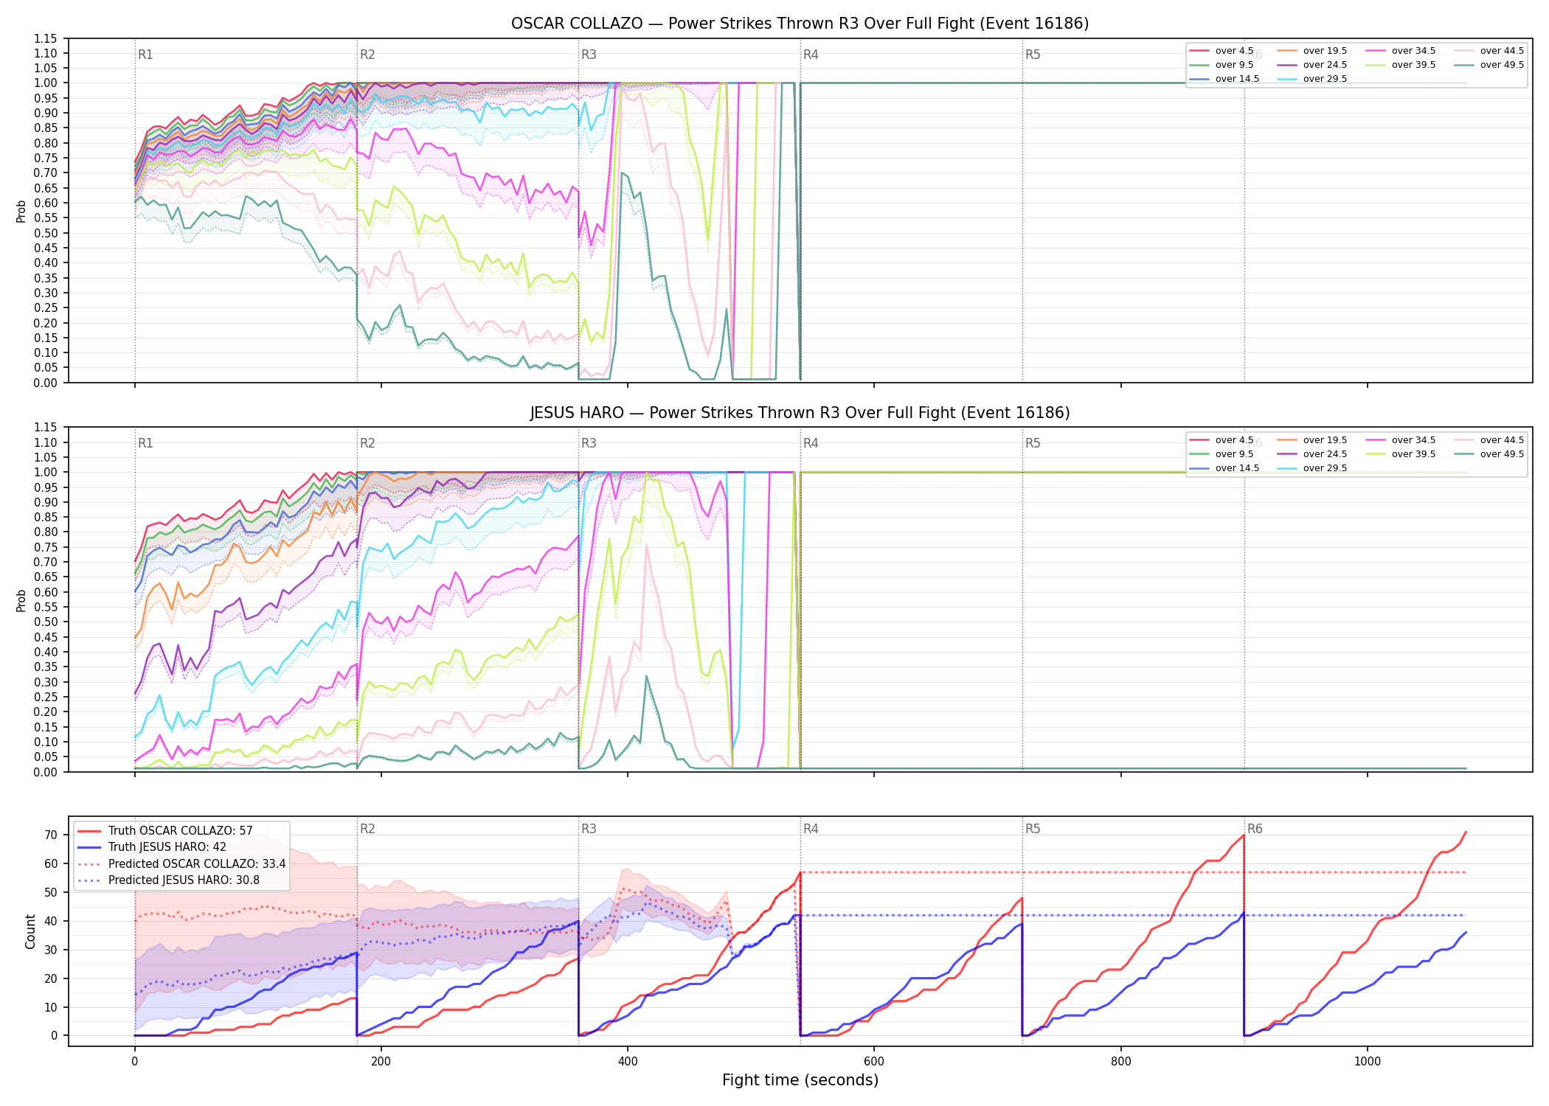Click the JESUS HARO Power Strikes chart title
Screen dimensions: 1549x1106
point(800,413)
